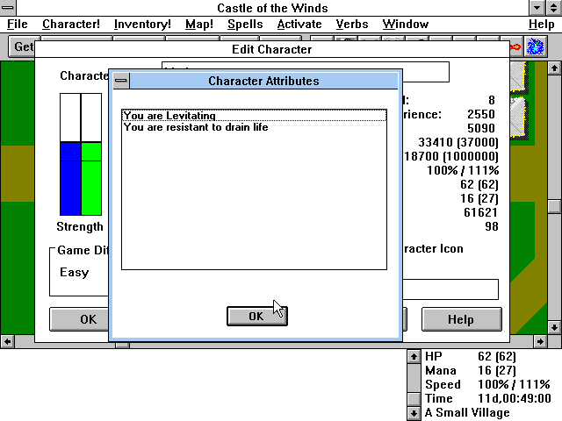This screenshot has width=562, height=421.
Task: Click map horizontal scrollbar right arrow
Action: coord(540,341)
